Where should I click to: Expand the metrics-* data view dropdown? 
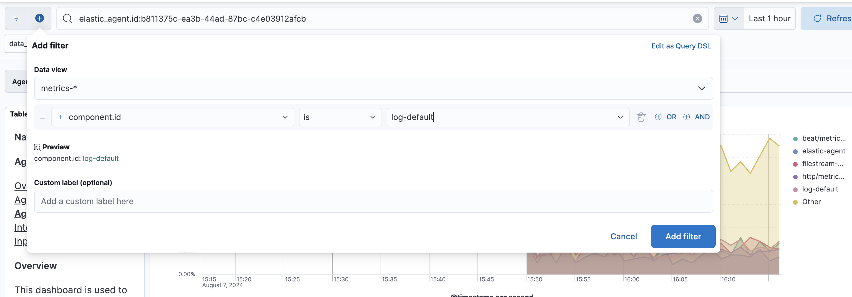click(x=373, y=88)
